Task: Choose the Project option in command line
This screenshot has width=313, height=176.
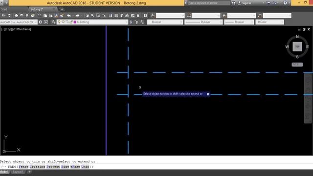Action: tap(53, 167)
